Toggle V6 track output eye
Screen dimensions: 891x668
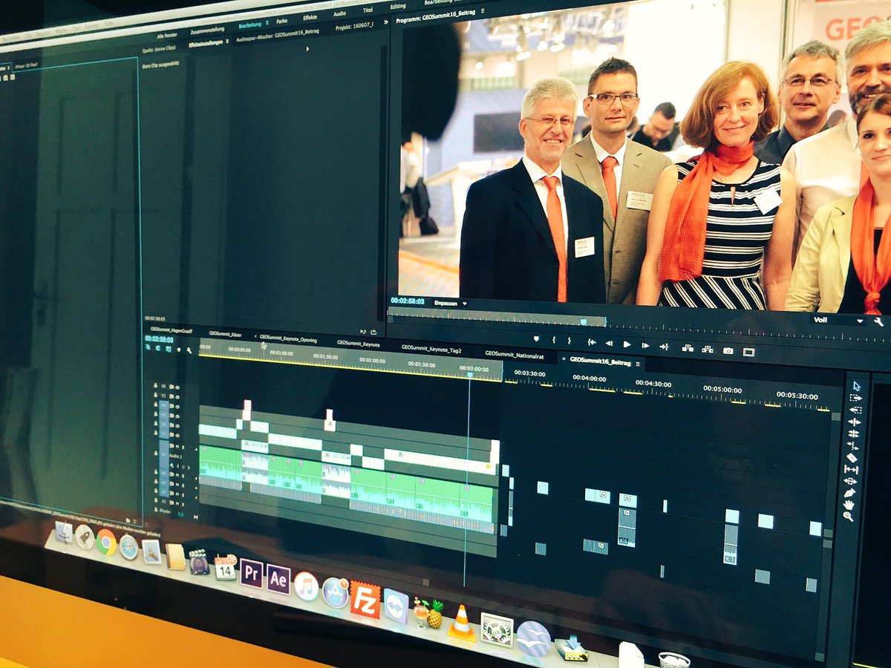point(177,387)
